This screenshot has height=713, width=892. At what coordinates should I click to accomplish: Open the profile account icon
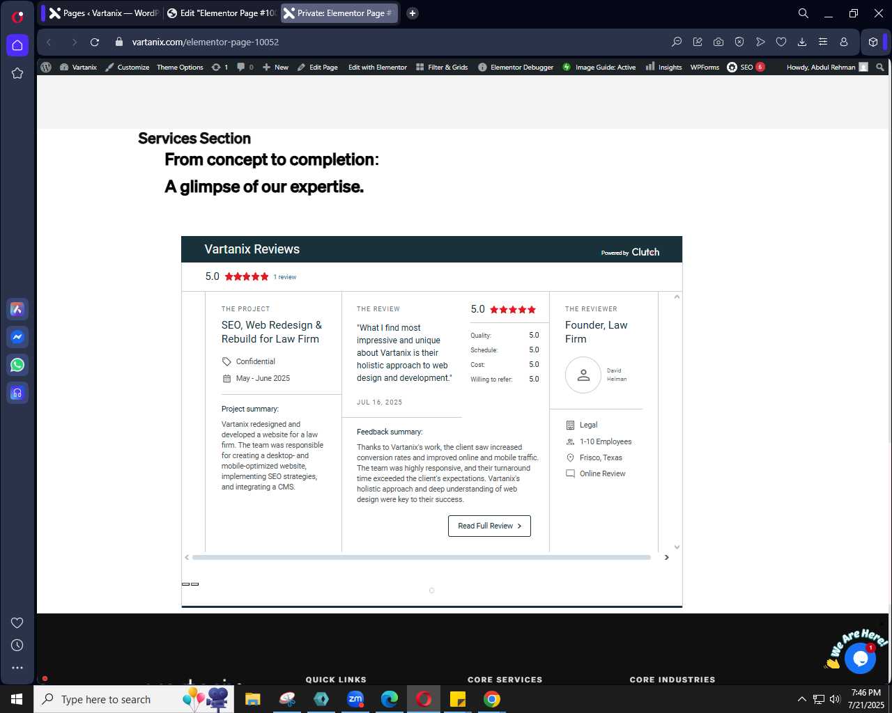(x=844, y=42)
